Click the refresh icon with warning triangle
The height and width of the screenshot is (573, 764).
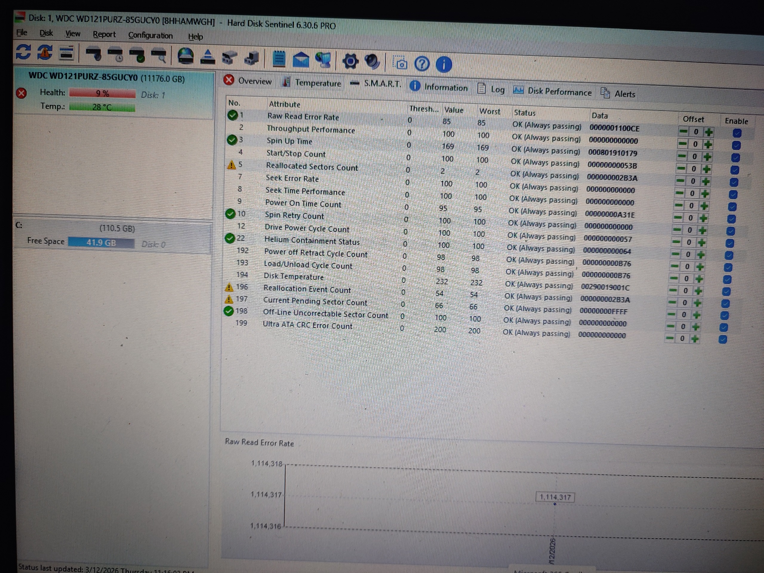pos(45,53)
